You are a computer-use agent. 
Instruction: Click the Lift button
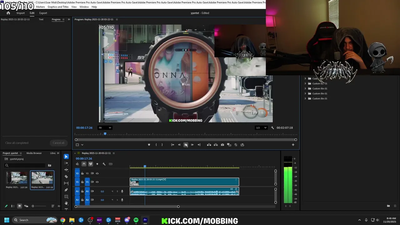209,145
